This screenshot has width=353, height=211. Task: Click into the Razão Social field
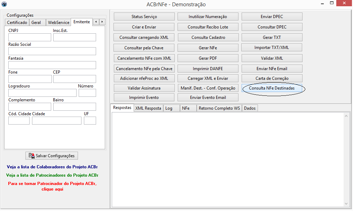coord(52,51)
